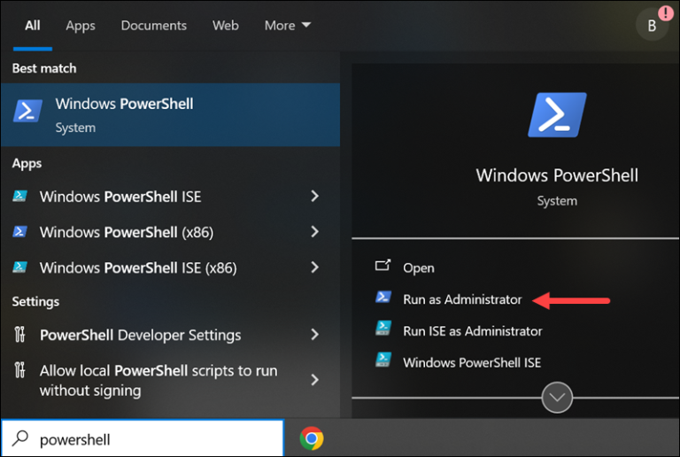680x457 pixels.
Task: Switch to the Apps search tab
Action: 81,26
